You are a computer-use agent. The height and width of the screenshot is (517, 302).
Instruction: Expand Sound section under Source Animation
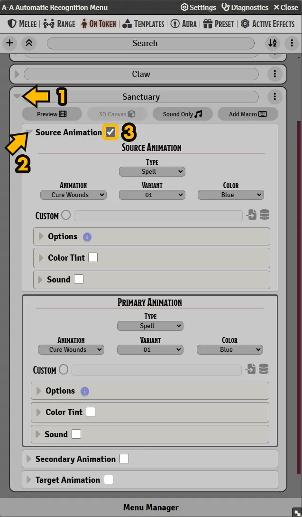(x=40, y=280)
